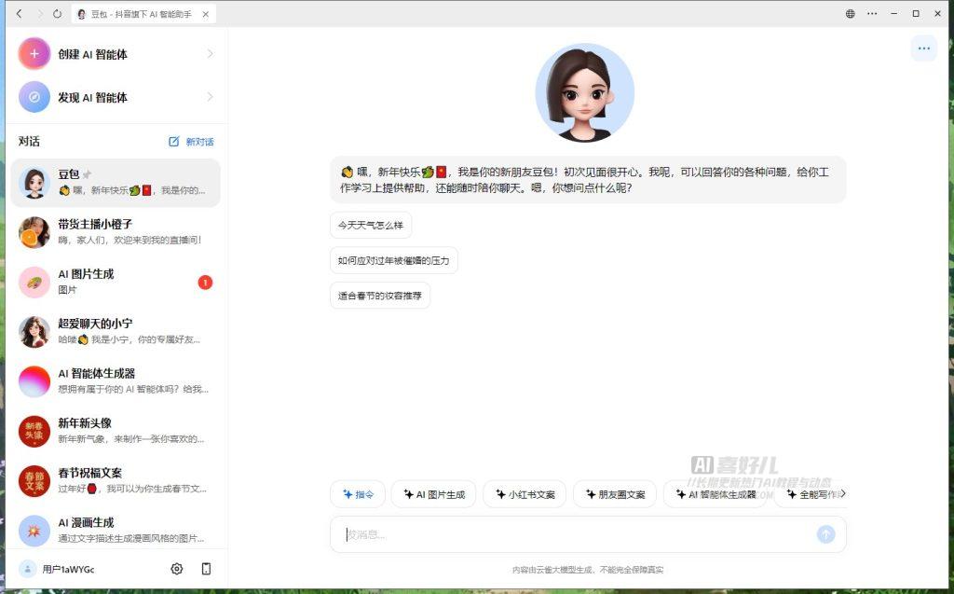This screenshot has height=594, width=954.
Task: Open 带货主播小橙子 conversation
Action: (116, 232)
